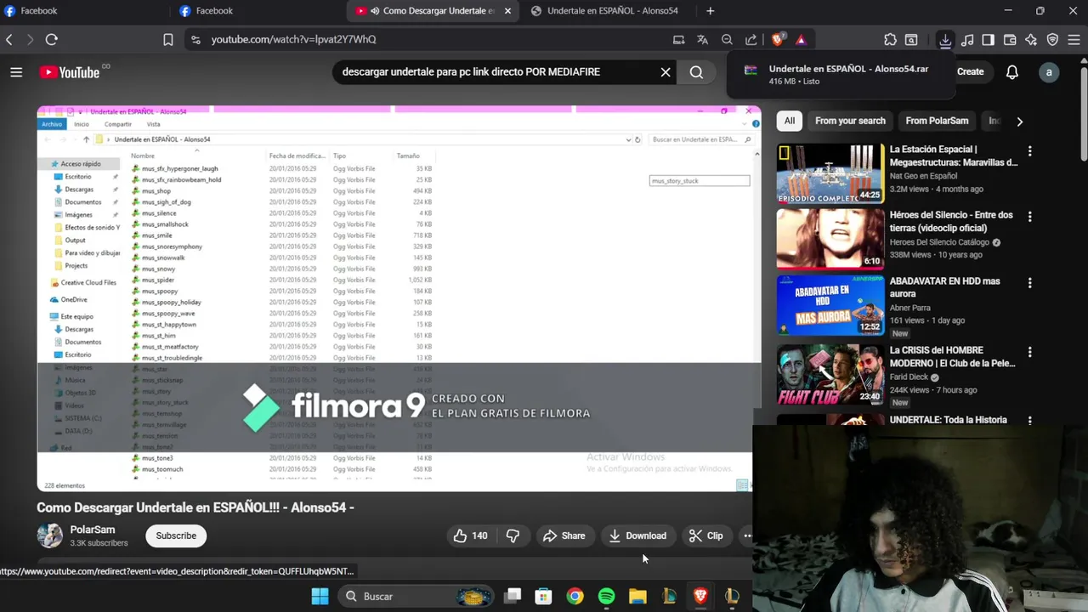Open options for 'ABADAVATAR EN HDD' video
The image size is (1088, 612).
click(1029, 283)
